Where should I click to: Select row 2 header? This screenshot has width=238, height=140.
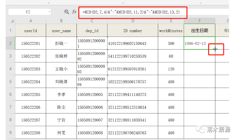click(11, 43)
